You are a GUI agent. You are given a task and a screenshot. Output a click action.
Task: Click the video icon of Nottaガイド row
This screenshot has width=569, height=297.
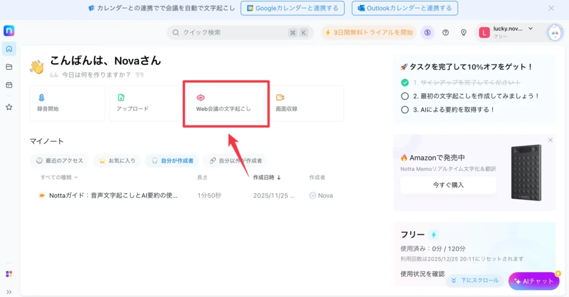(x=42, y=195)
